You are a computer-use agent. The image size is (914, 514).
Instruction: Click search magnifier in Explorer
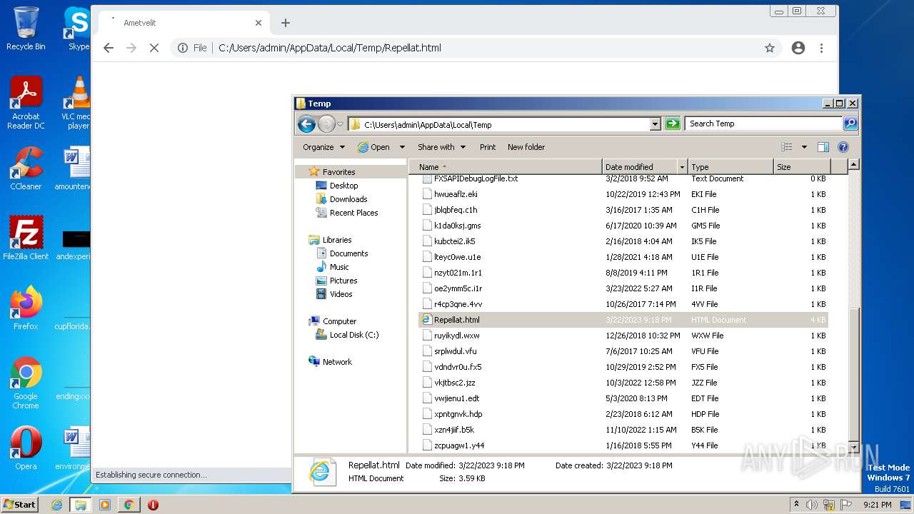coord(850,124)
